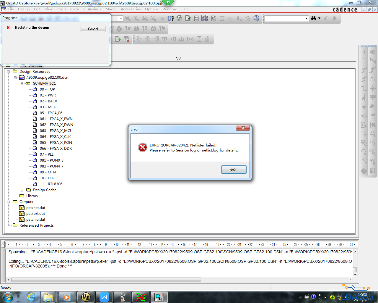Open the Accessories menu

click(x=131, y=9)
